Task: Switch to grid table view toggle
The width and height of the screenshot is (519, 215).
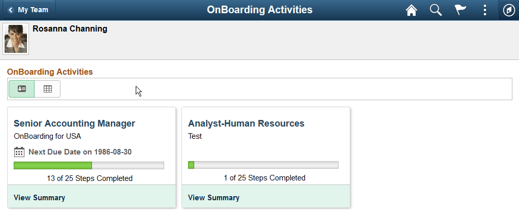Action: 48,89
